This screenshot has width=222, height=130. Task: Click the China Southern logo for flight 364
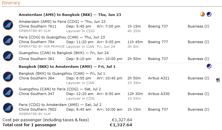[7, 77]
